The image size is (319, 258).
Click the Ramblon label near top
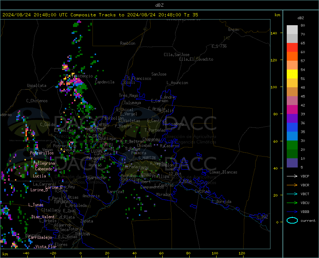pyautogui.click(x=128, y=43)
